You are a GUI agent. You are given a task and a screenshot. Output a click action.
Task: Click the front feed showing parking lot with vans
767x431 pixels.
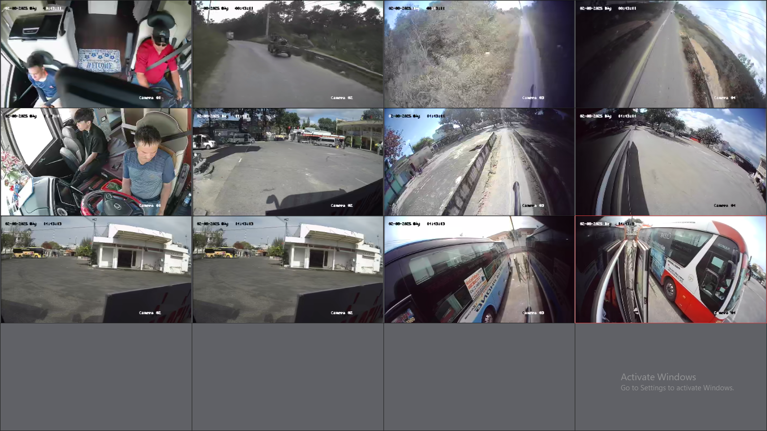pos(288,162)
